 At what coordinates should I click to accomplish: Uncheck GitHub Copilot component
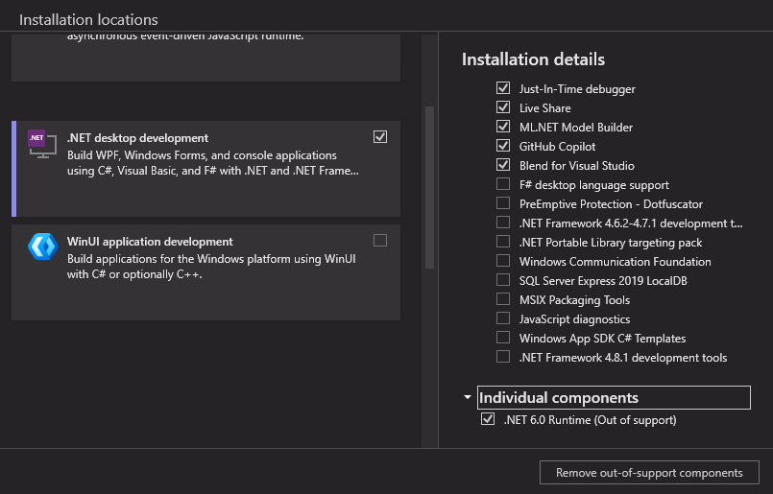(503, 146)
